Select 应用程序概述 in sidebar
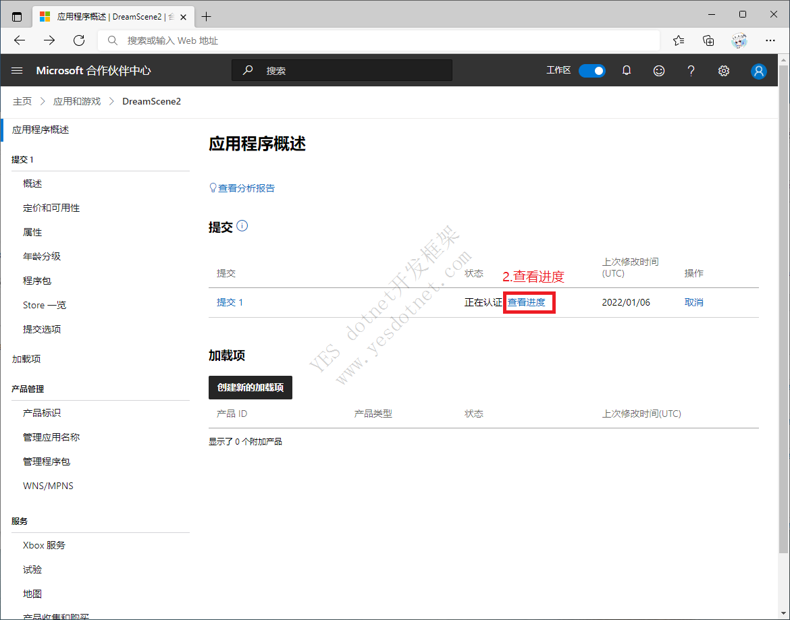 click(41, 130)
